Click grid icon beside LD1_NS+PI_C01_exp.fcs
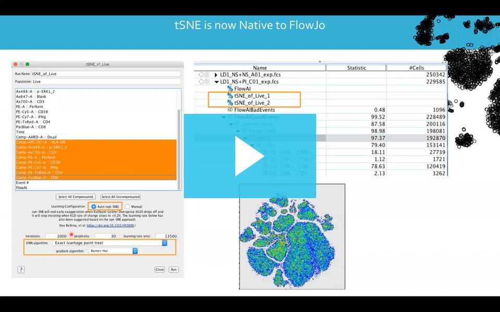 pos(207,82)
